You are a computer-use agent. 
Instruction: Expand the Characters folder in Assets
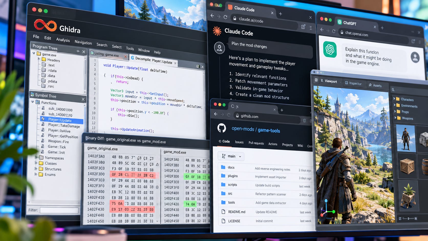point(394,99)
